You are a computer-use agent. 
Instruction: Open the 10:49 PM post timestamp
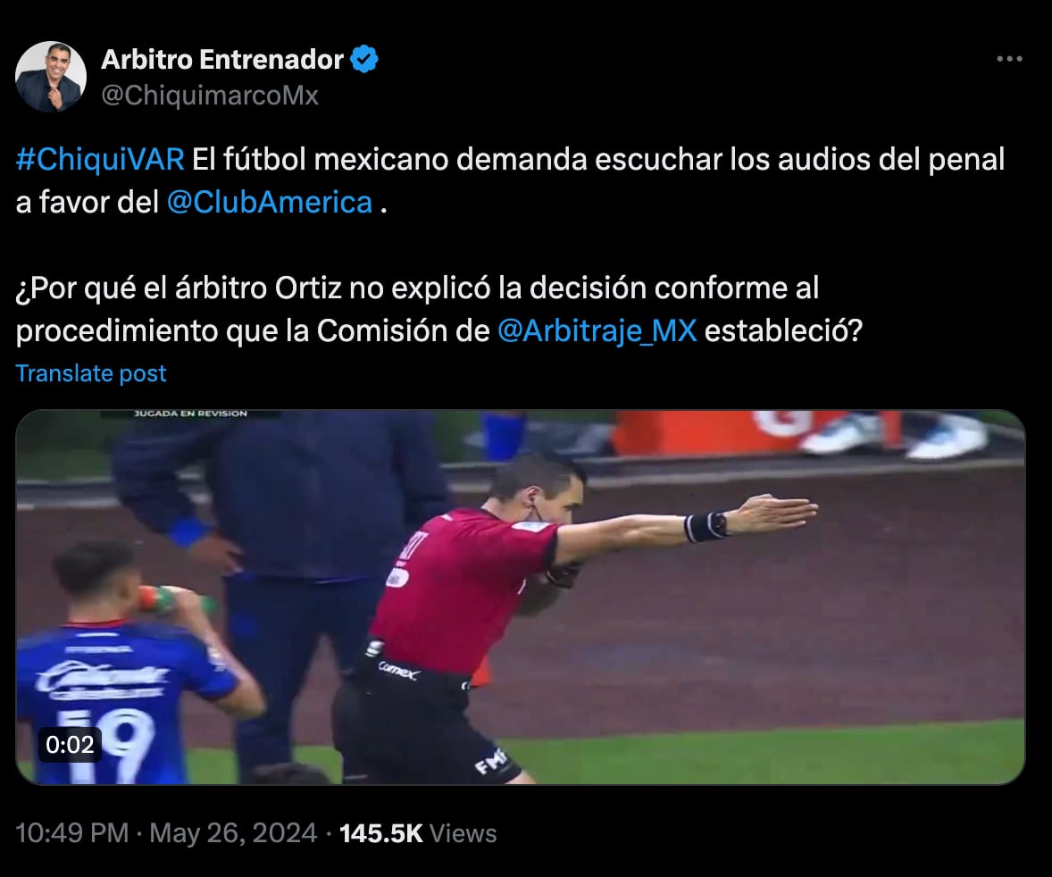click(71, 833)
